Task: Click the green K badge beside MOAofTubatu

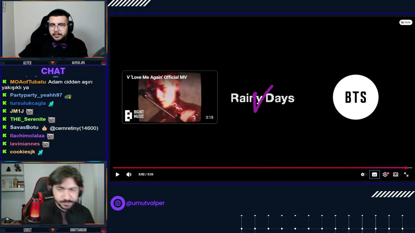Action: coord(5,82)
